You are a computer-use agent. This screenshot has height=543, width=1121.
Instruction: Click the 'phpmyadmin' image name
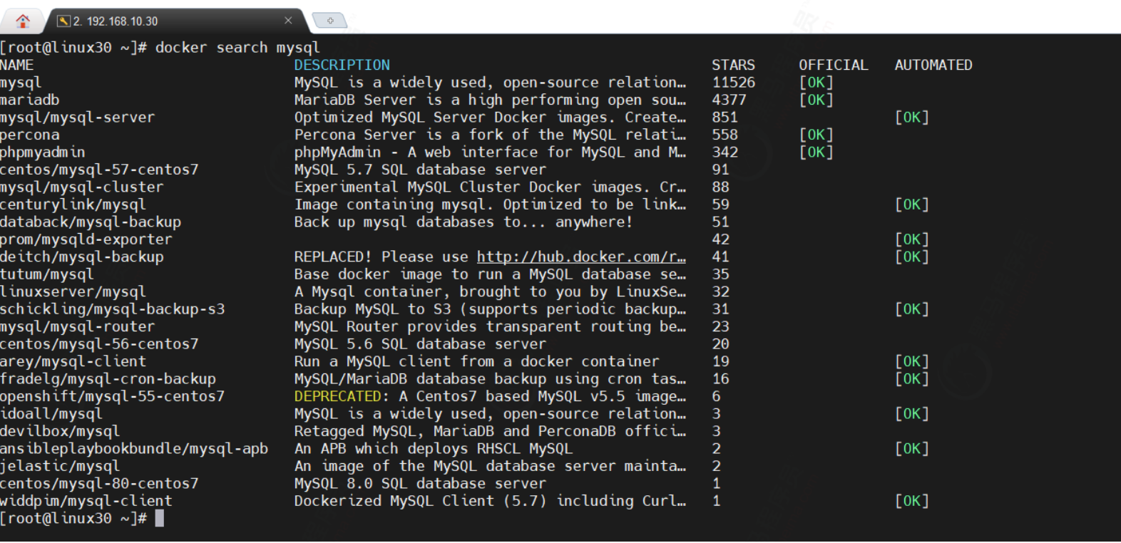(43, 152)
